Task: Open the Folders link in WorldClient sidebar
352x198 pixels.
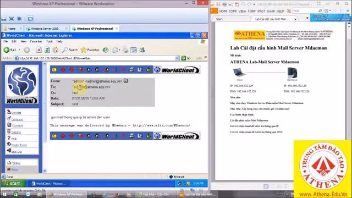Action: 16,163
